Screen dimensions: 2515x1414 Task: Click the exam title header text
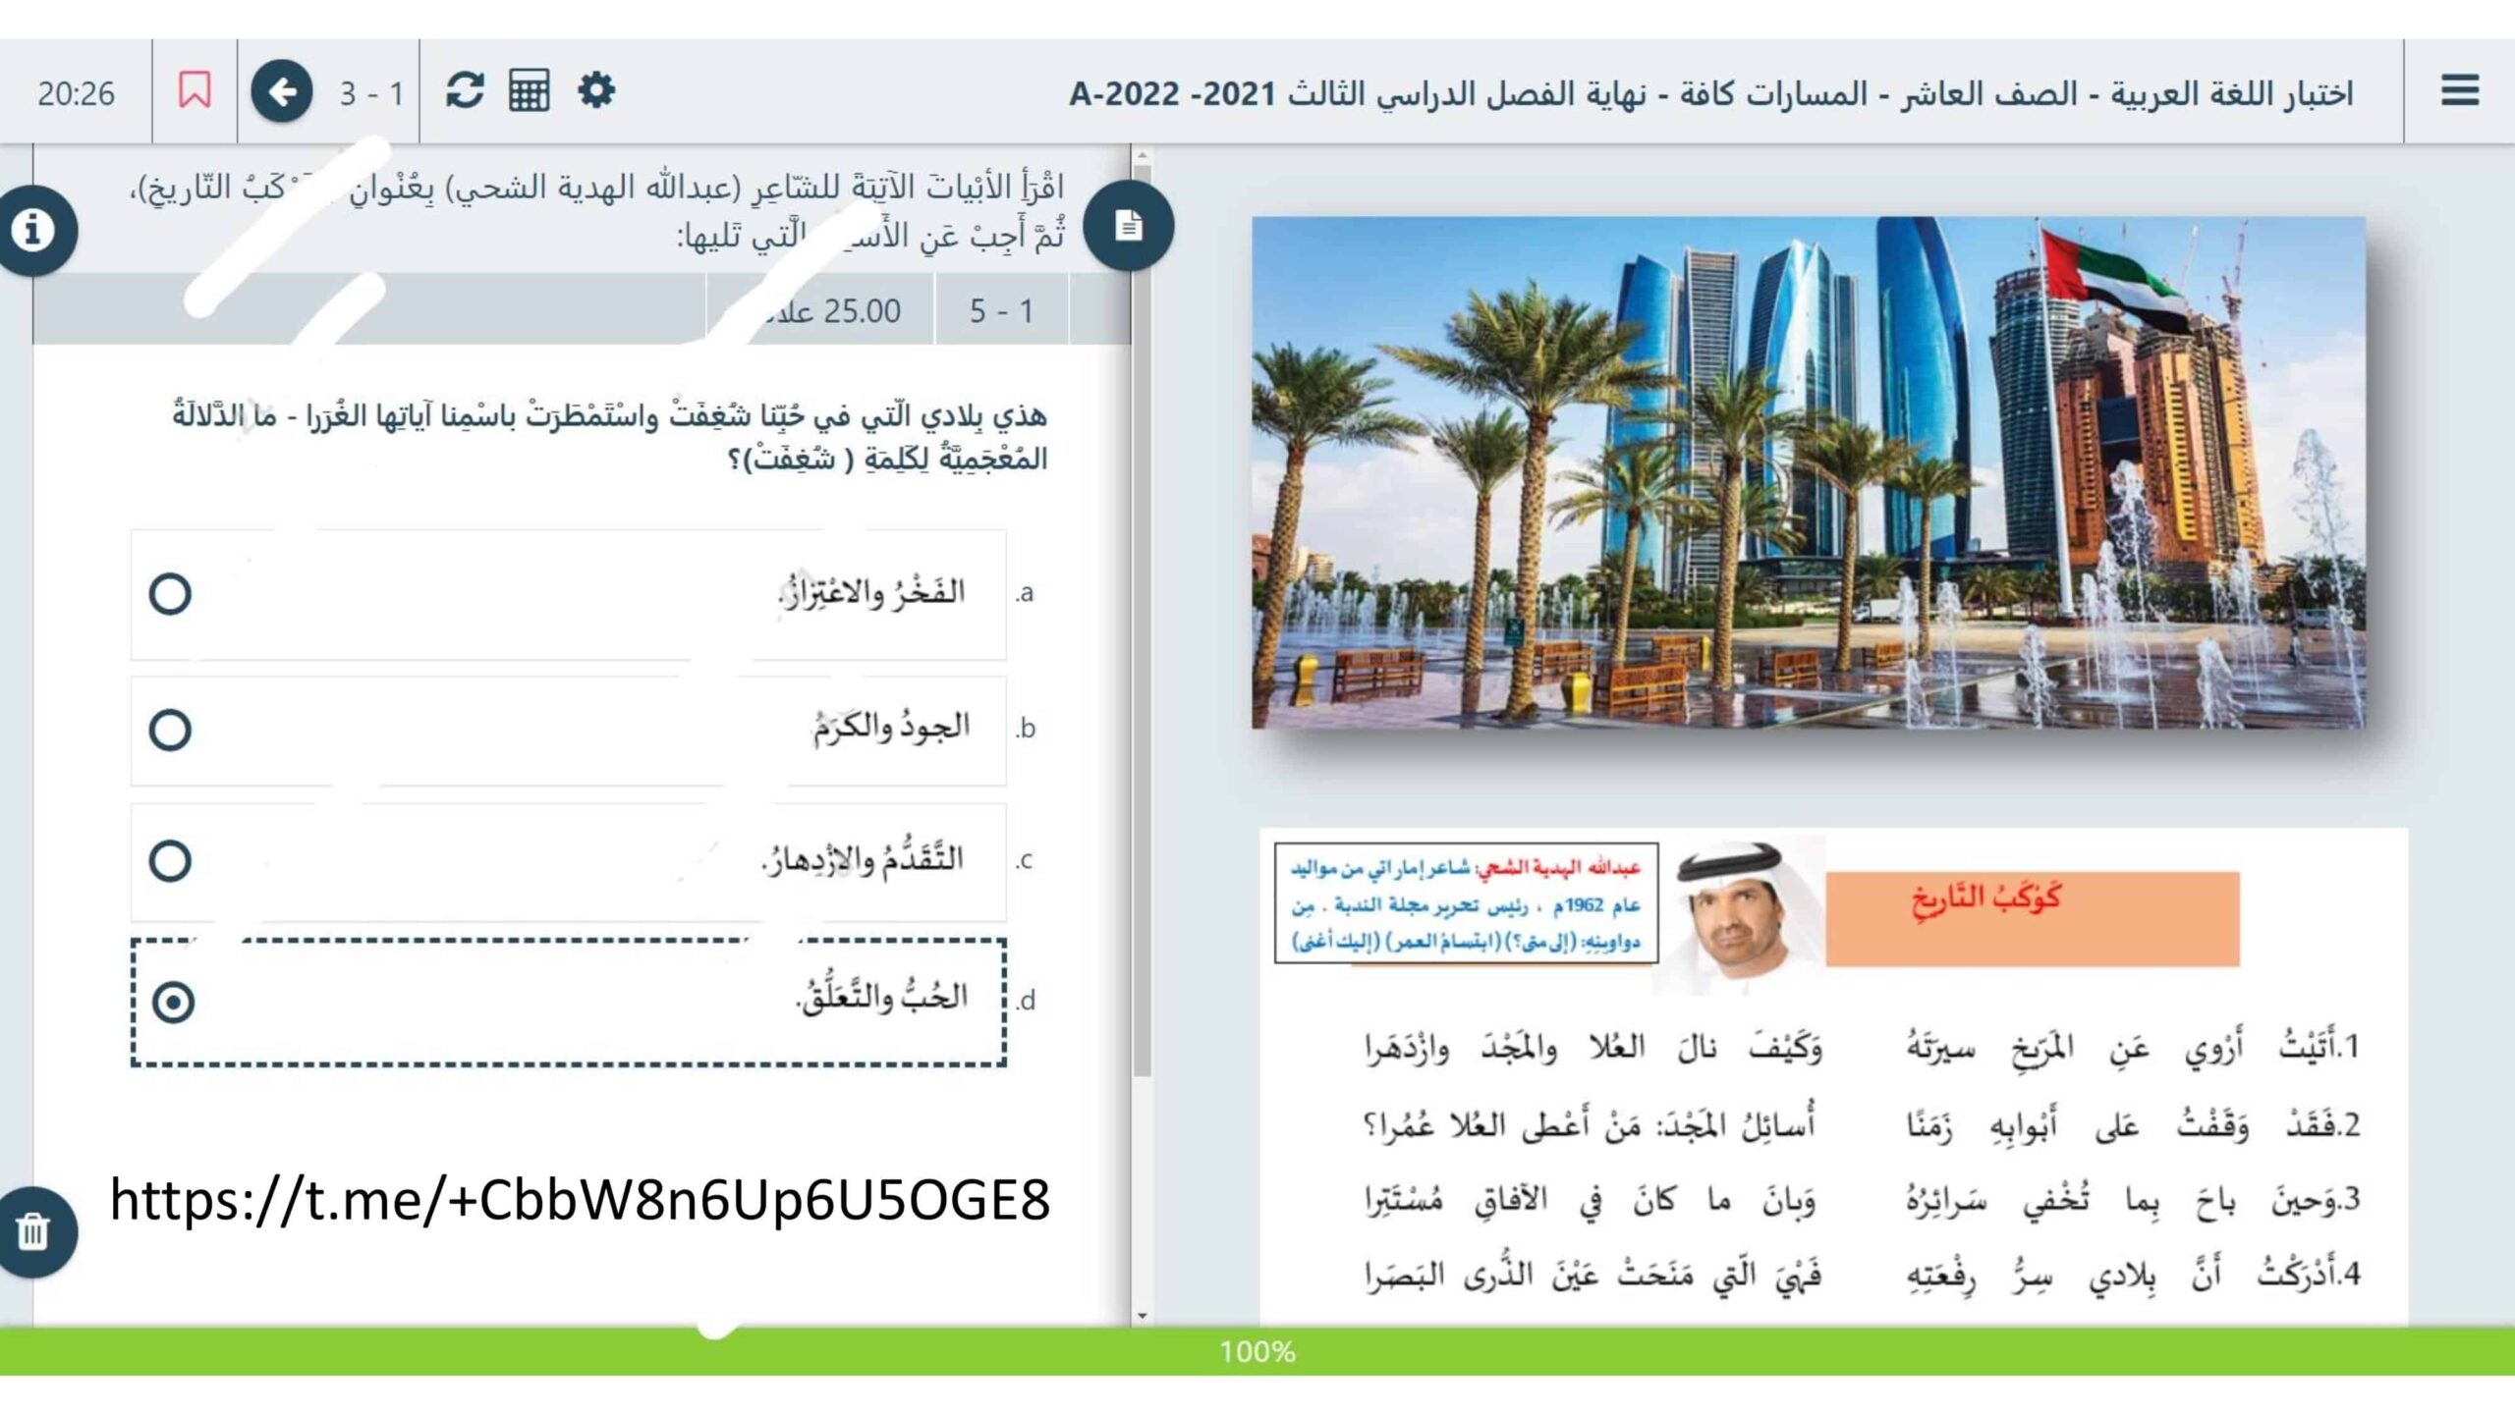pos(1710,93)
